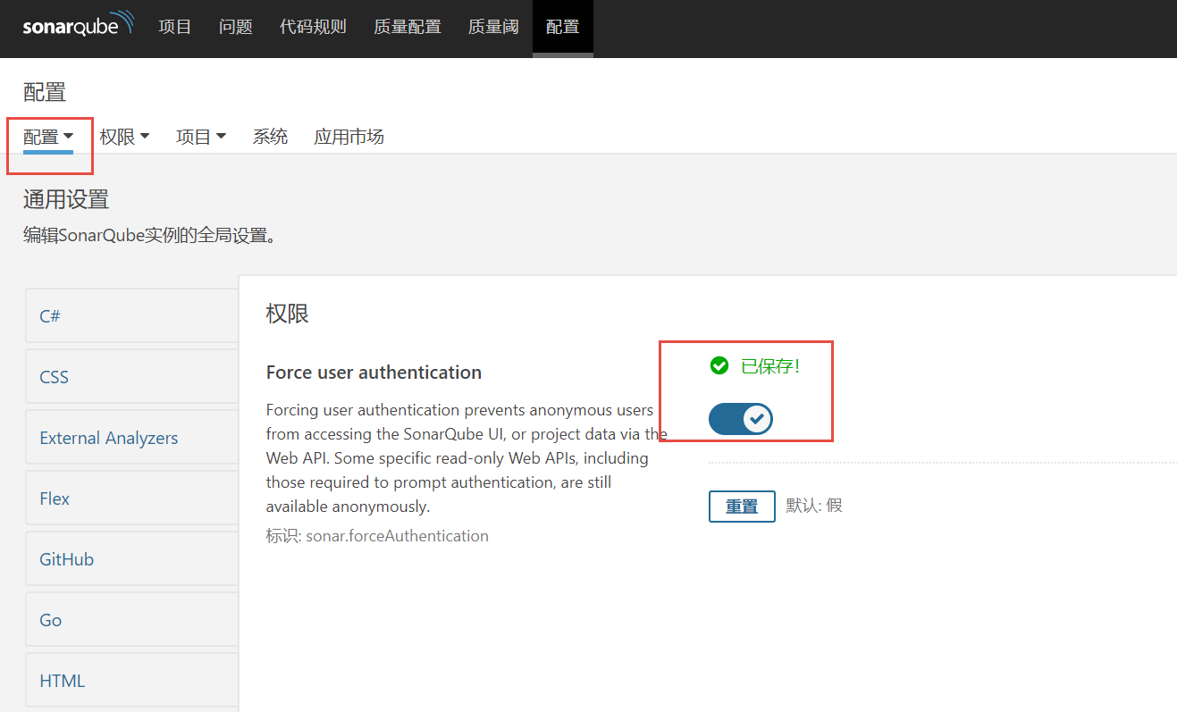Screen dimensions: 1177x712
Task: Open the 系统 link
Action: click(270, 137)
